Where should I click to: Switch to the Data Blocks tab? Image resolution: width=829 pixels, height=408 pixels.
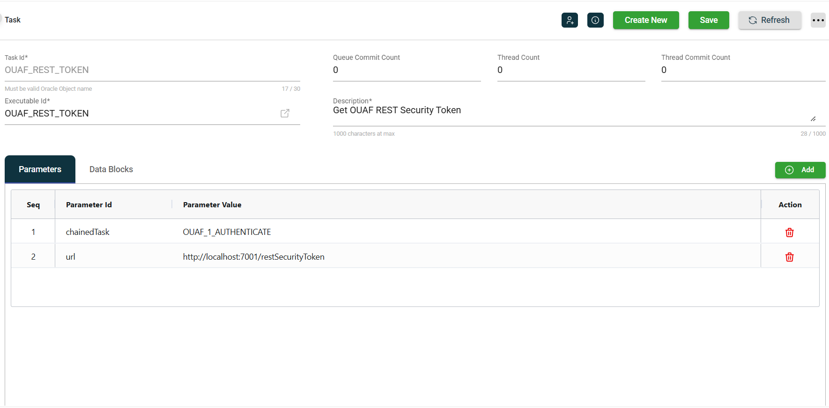(111, 169)
